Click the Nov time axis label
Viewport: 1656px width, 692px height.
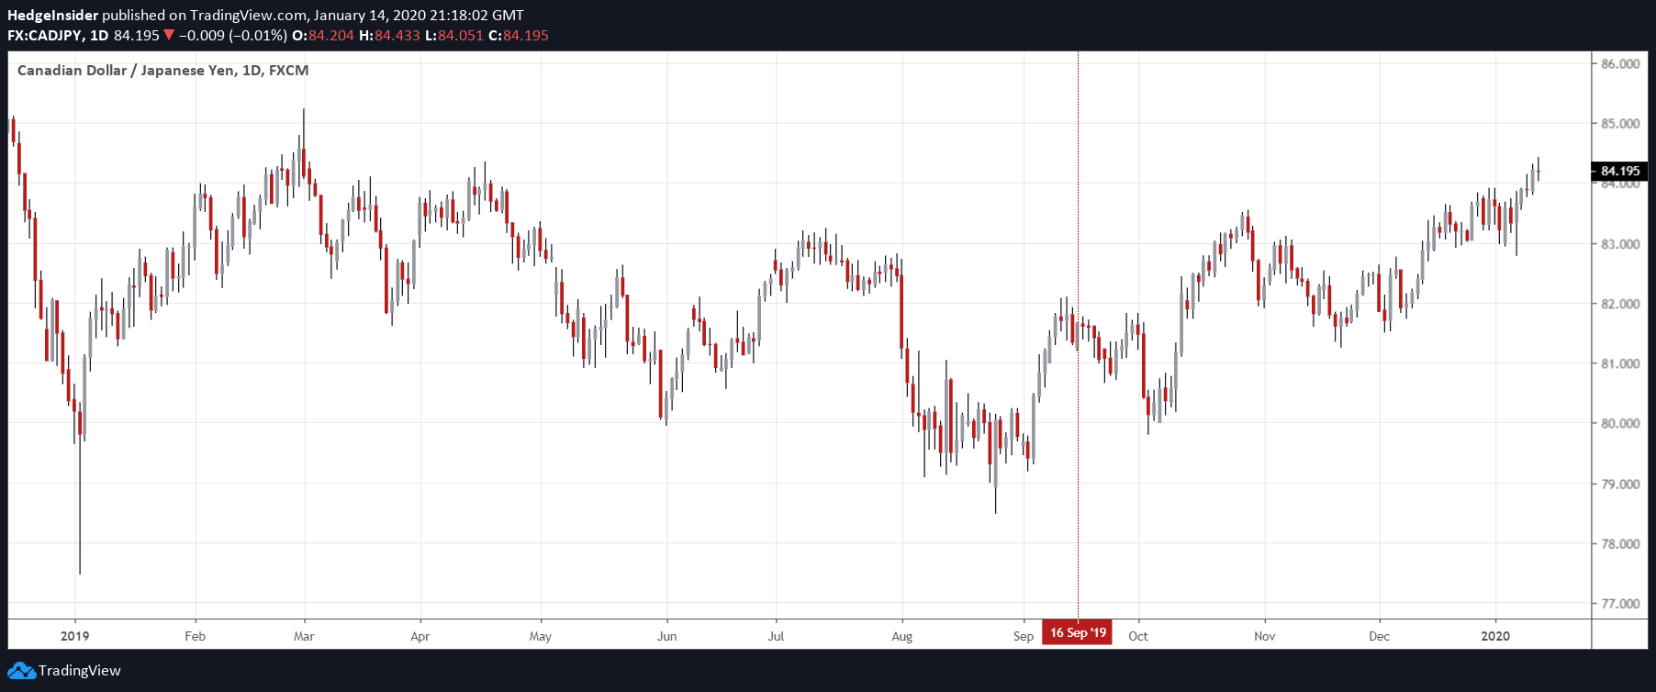pyautogui.click(x=1265, y=636)
